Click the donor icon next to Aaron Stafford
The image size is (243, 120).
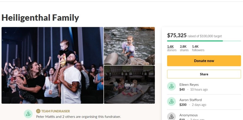[x=172, y=102]
